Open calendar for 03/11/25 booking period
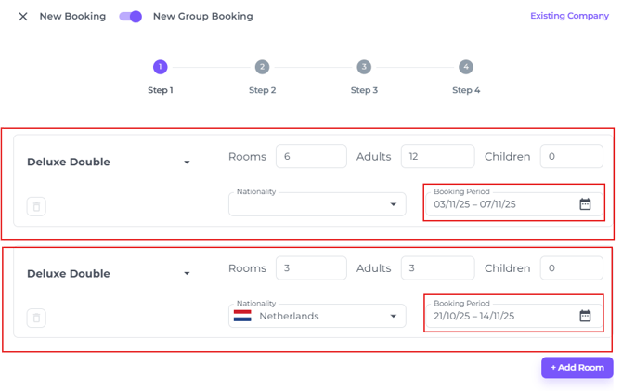The height and width of the screenshot is (391, 622). pos(585,204)
